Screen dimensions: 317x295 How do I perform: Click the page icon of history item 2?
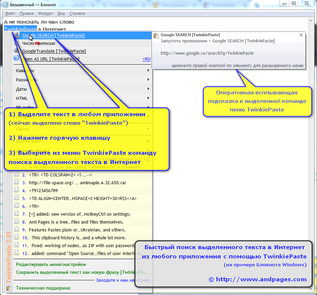point(16,174)
